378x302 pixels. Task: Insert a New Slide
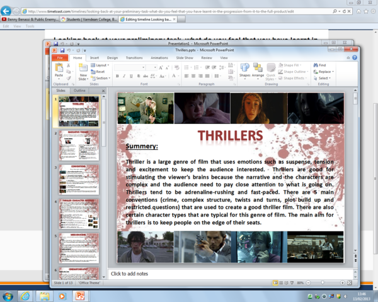tap(83, 72)
